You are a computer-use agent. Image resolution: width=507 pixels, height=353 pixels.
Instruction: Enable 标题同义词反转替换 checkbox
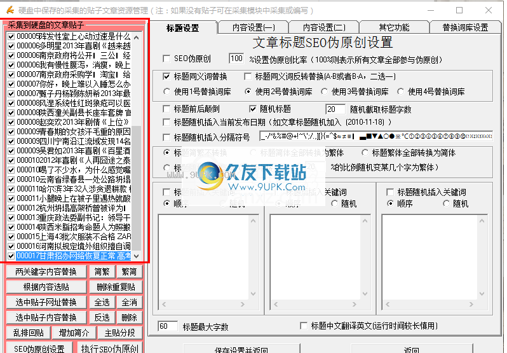[248, 77]
